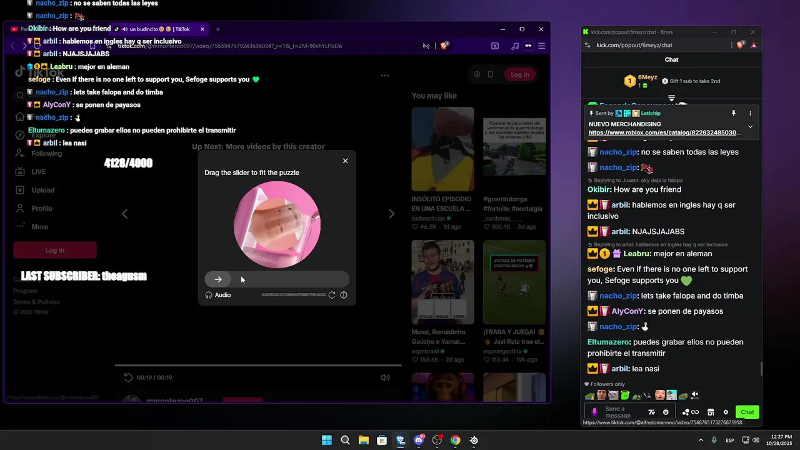Click arbil username in Kick chat 'lea nasi'
800x450 pixels.
[x=621, y=369]
